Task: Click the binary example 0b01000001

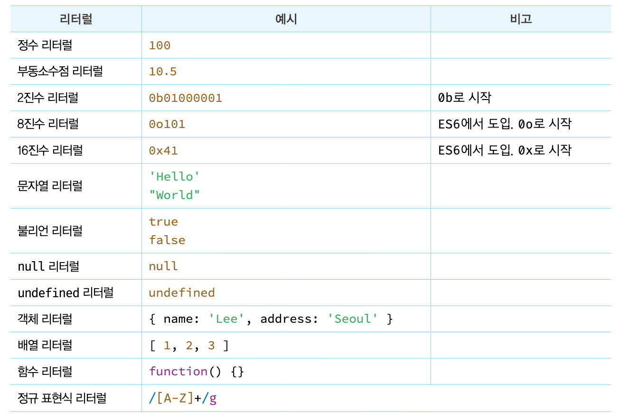Action: click(x=186, y=98)
